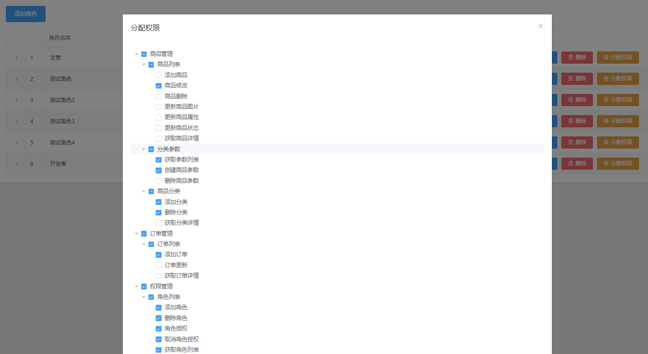The width and height of the screenshot is (648, 354).
Task: Expand the 主管 role row chevron
Action: (16, 58)
